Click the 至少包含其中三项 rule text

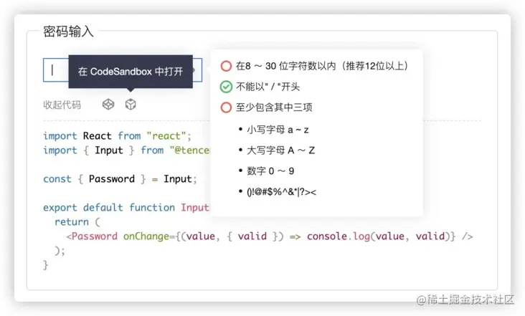coord(274,107)
